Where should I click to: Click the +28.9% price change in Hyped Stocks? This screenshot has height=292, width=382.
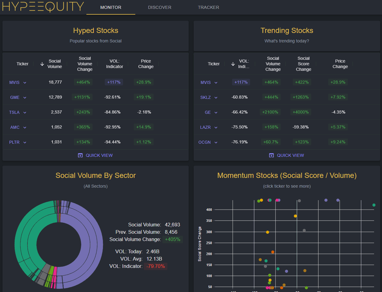coord(144,82)
